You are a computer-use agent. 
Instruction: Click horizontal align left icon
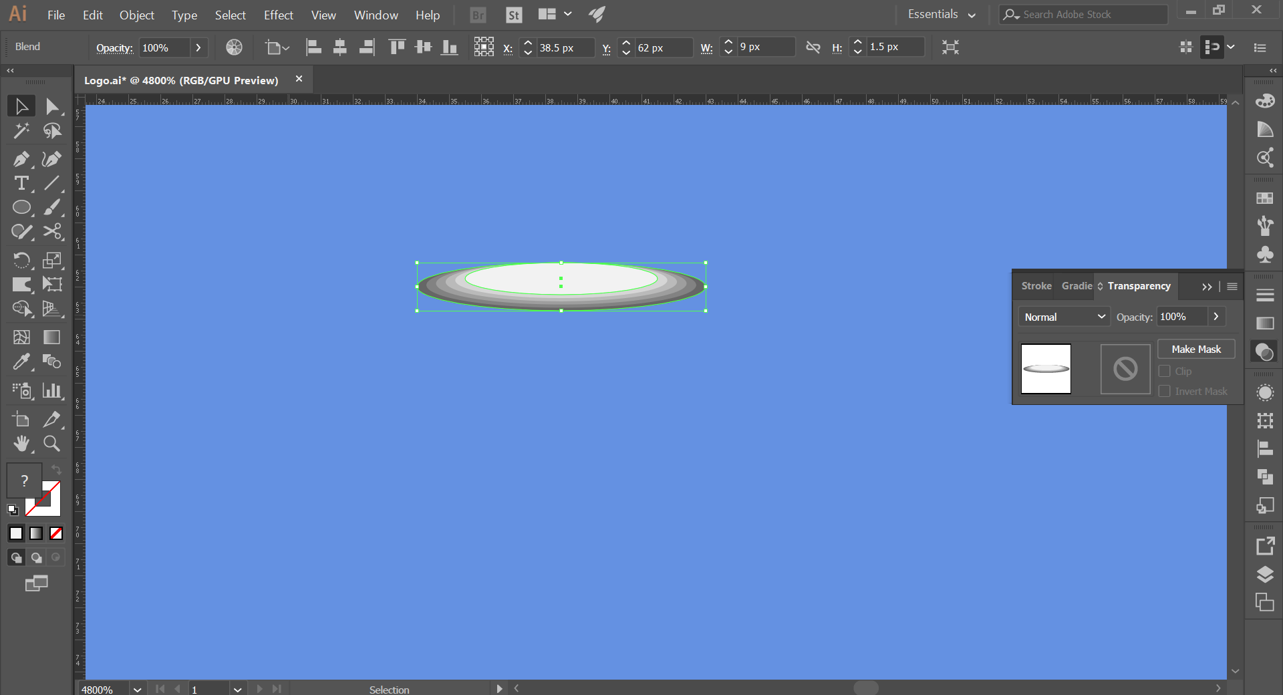click(313, 47)
